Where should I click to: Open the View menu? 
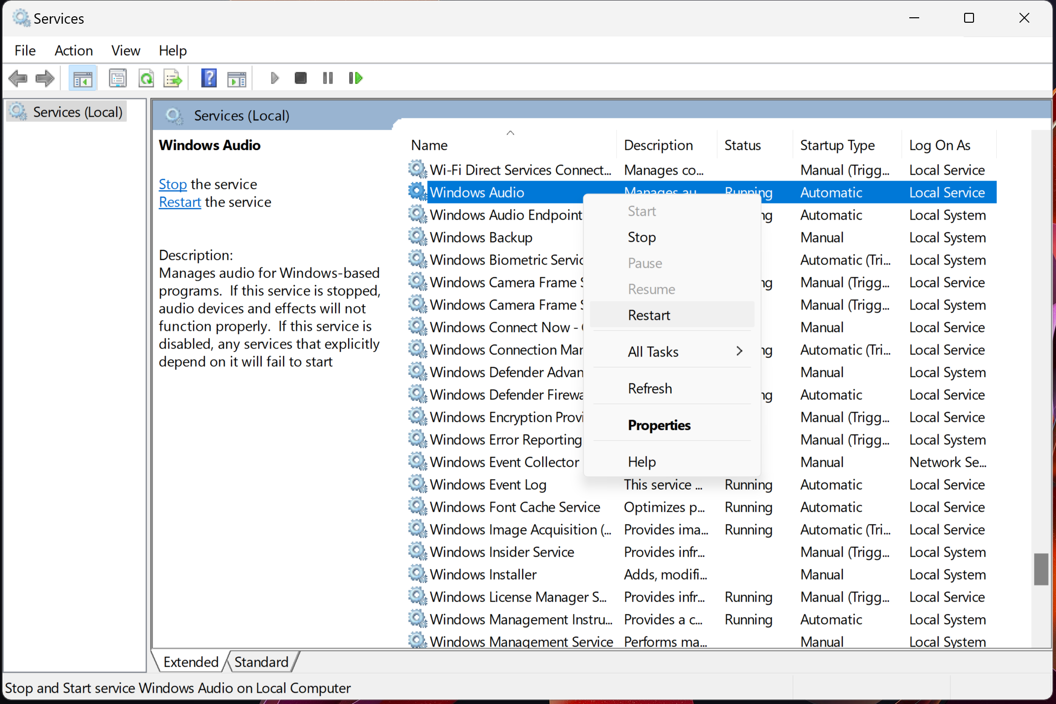(x=125, y=50)
